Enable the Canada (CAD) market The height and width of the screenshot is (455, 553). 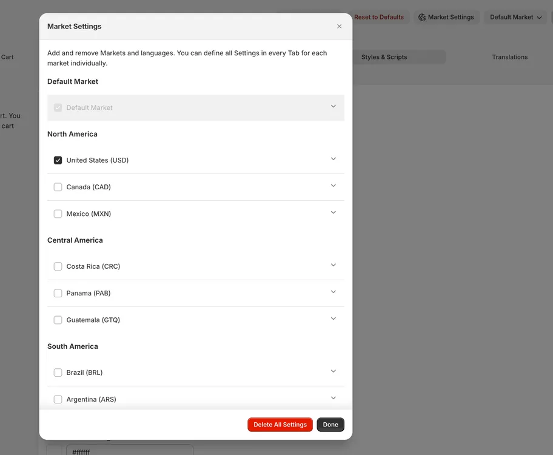(x=58, y=187)
